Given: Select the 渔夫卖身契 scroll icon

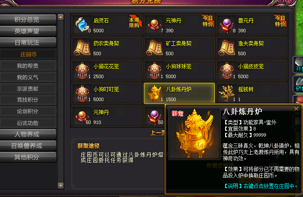Looking at the screenshot, I should coord(227,48).
